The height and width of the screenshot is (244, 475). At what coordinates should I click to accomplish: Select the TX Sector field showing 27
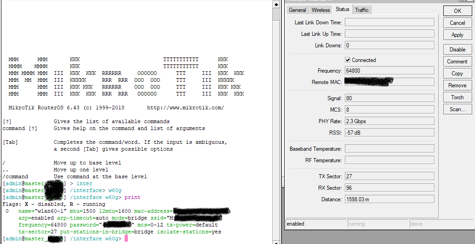tap(389, 176)
